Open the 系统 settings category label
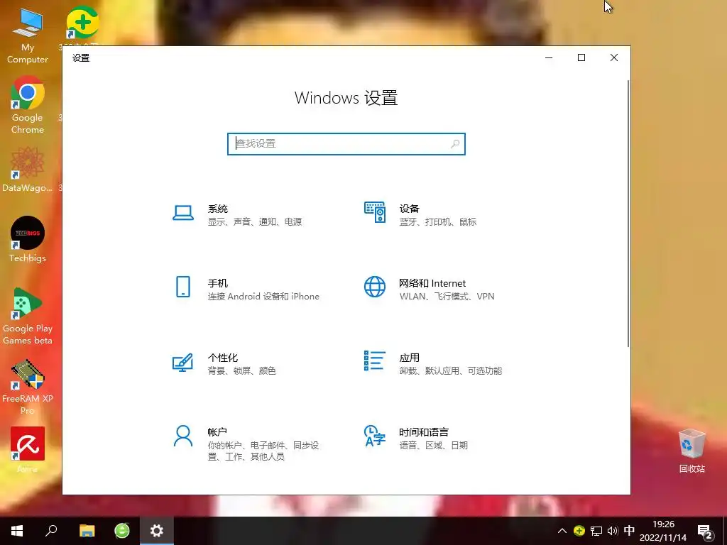Screen dimensions: 727x545 [x=218, y=209]
